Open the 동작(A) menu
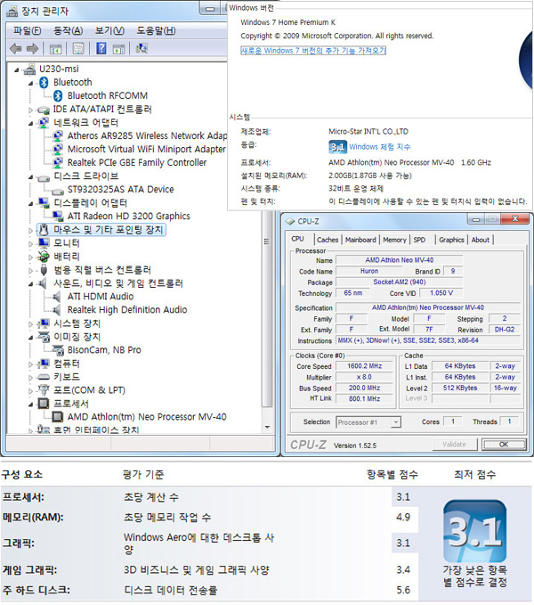 pos(69,30)
